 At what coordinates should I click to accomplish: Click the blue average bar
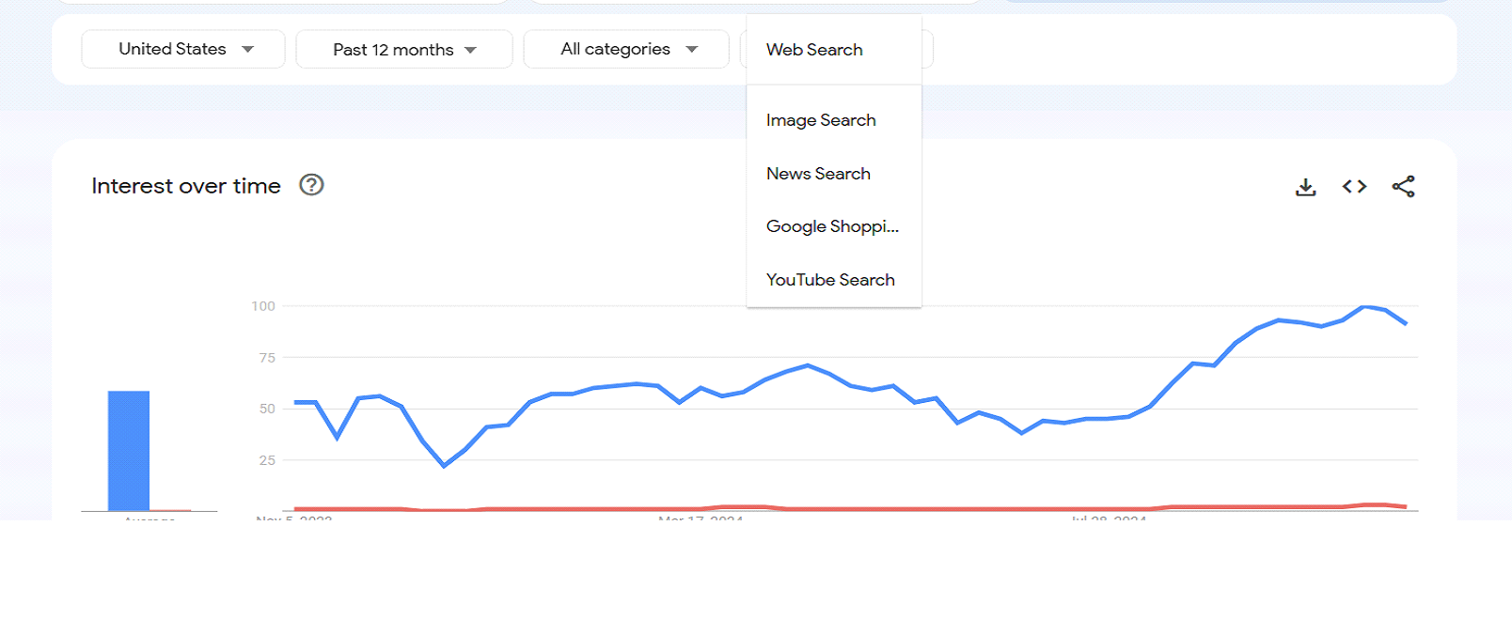point(129,451)
